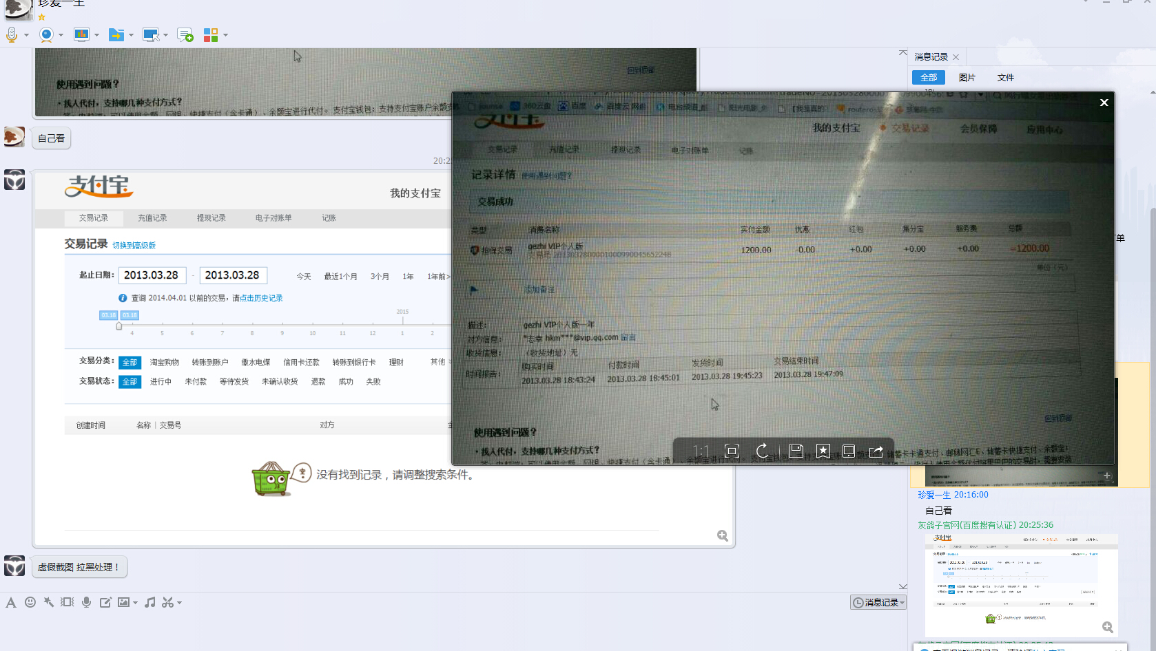This screenshot has width=1156, height=651.
Task: Close the 消息记录 tab with X
Action: (x=956, y=57)
